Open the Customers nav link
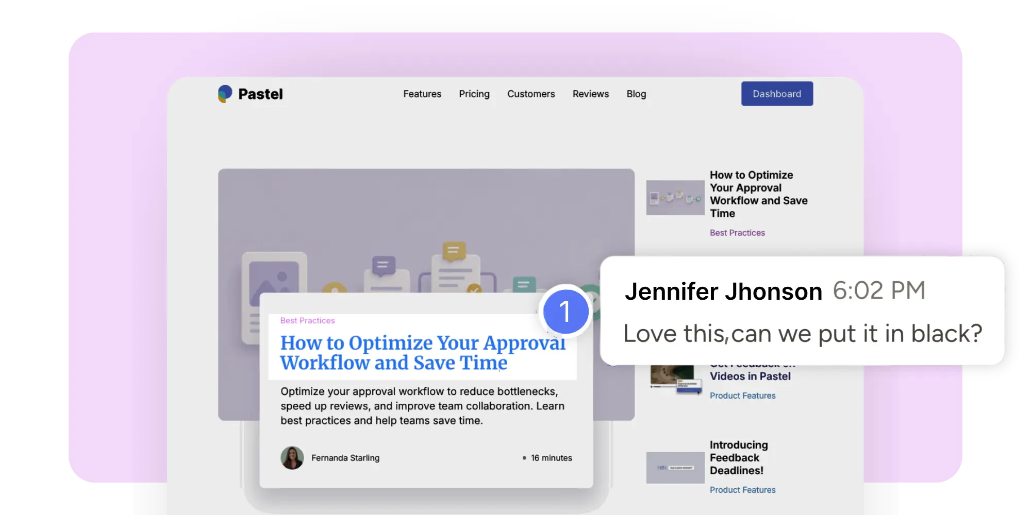1031x515 pixels. coord(531,94)
